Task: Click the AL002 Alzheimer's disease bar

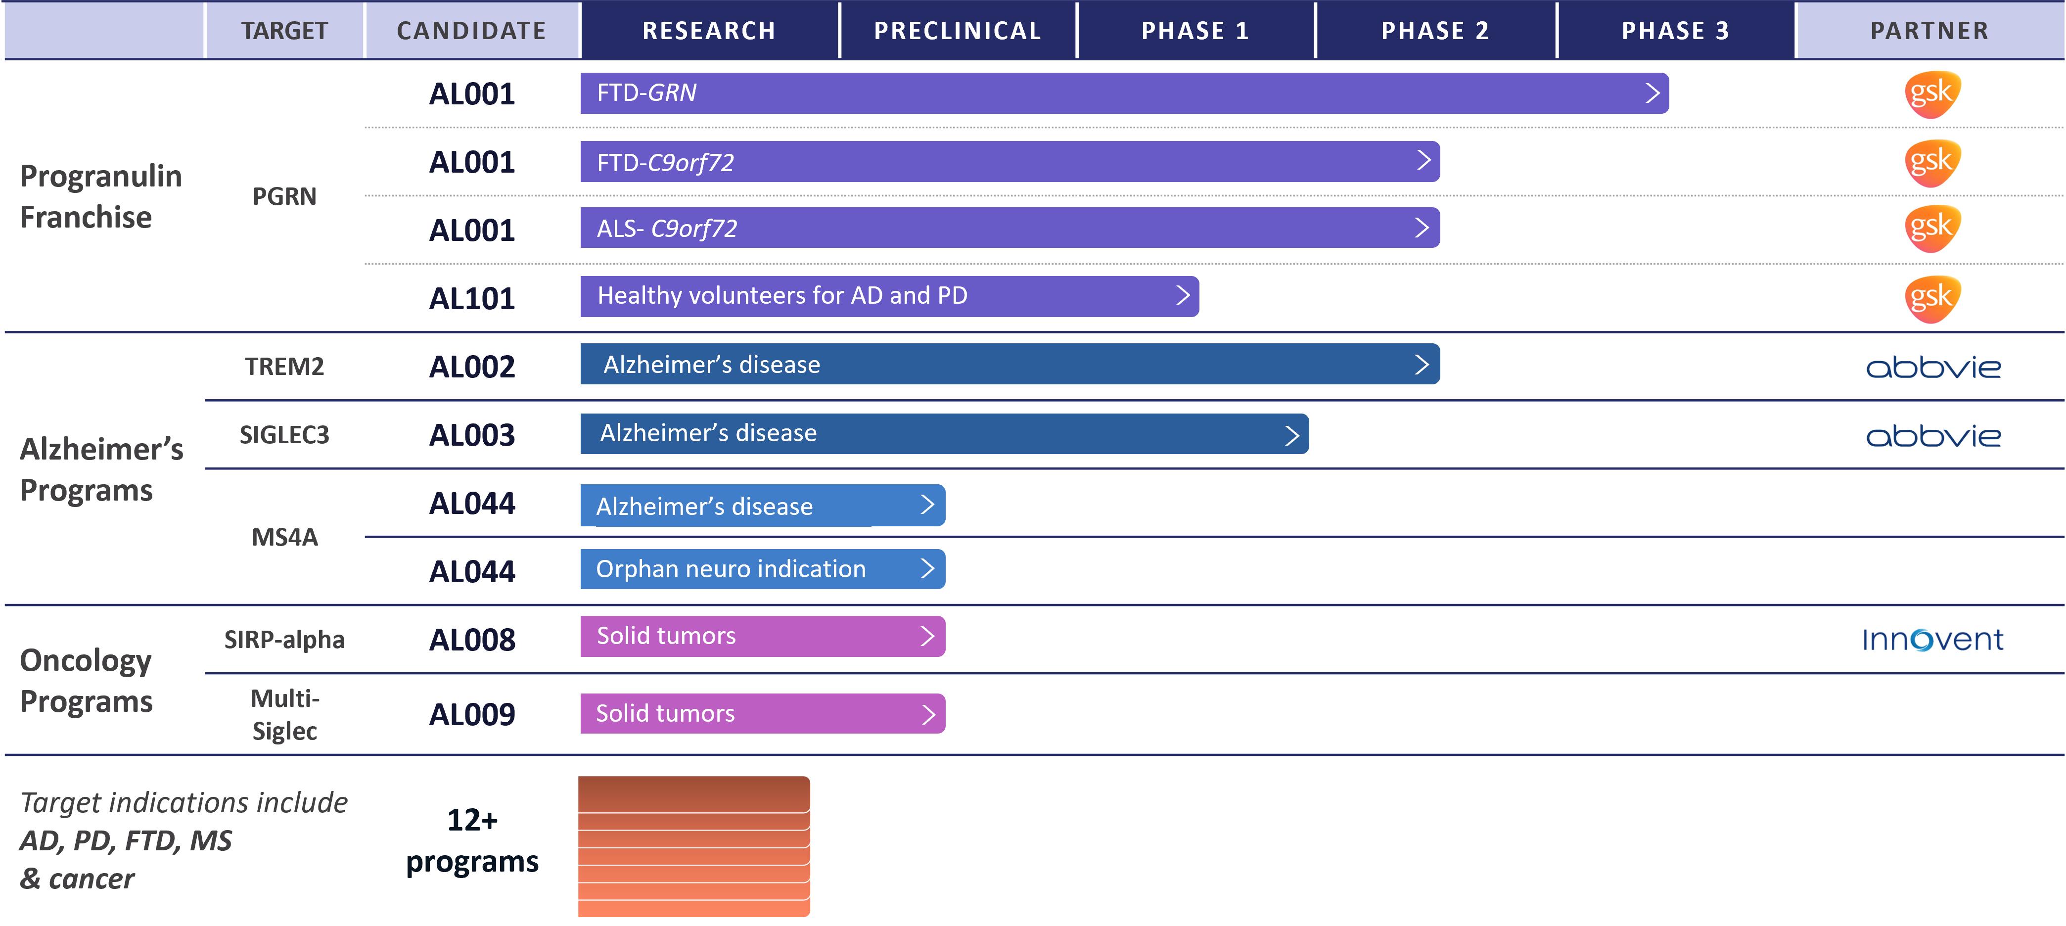Action: point(1010,364)
